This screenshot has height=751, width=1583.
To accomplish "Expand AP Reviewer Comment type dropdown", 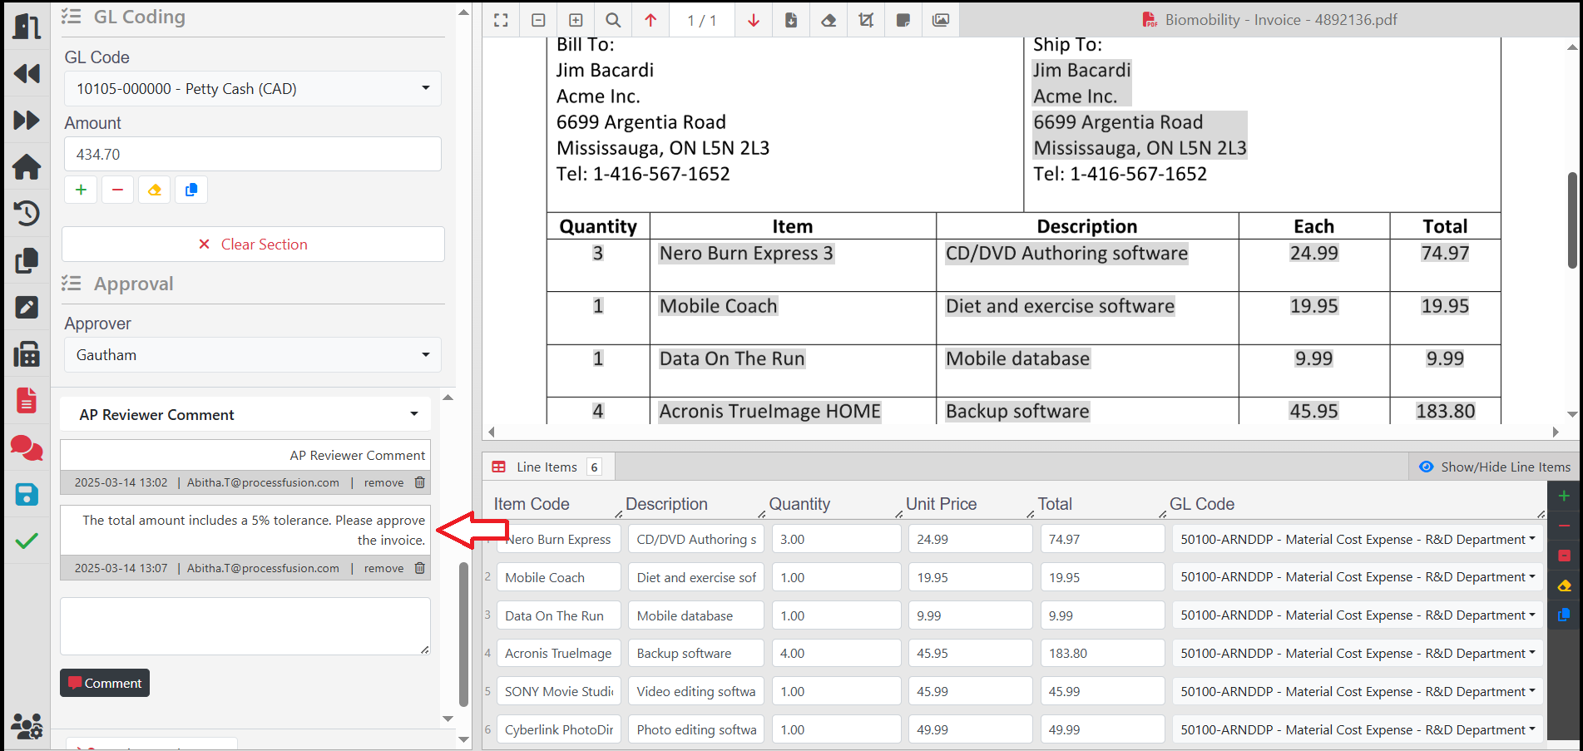I will click(x=245, y=414).
